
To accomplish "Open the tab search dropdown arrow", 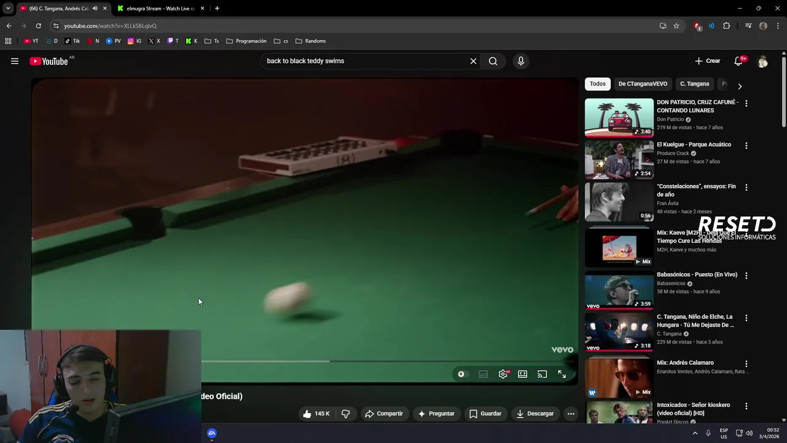I will coord(8,9).
